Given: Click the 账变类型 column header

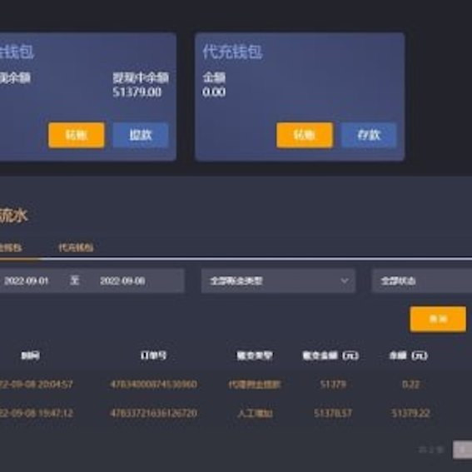Looking at the screenshot, I should coord(255,355).
